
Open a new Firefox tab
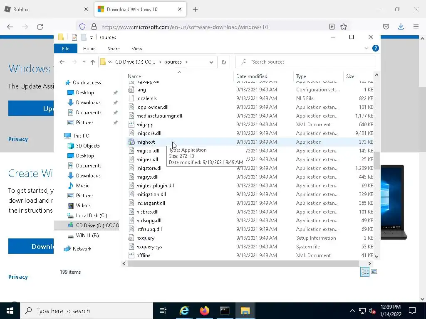pyautogui.click(x=196, y=10)
